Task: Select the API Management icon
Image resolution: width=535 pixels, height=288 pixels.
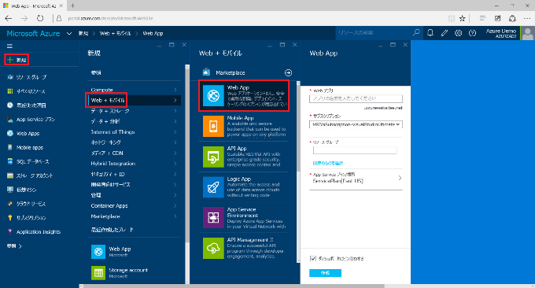Action: pos(213,248)
